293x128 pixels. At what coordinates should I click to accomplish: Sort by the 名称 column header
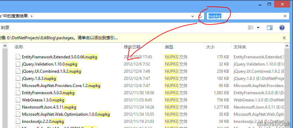[19, 47]
